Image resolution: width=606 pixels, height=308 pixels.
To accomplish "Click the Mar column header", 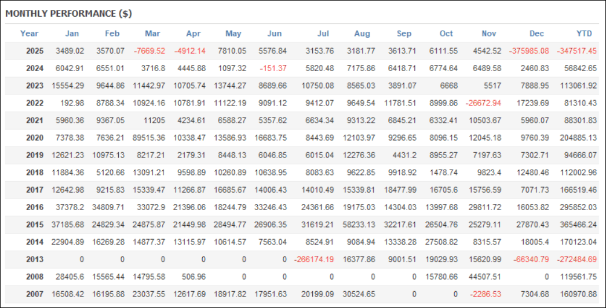I will (x=153, y=34).
